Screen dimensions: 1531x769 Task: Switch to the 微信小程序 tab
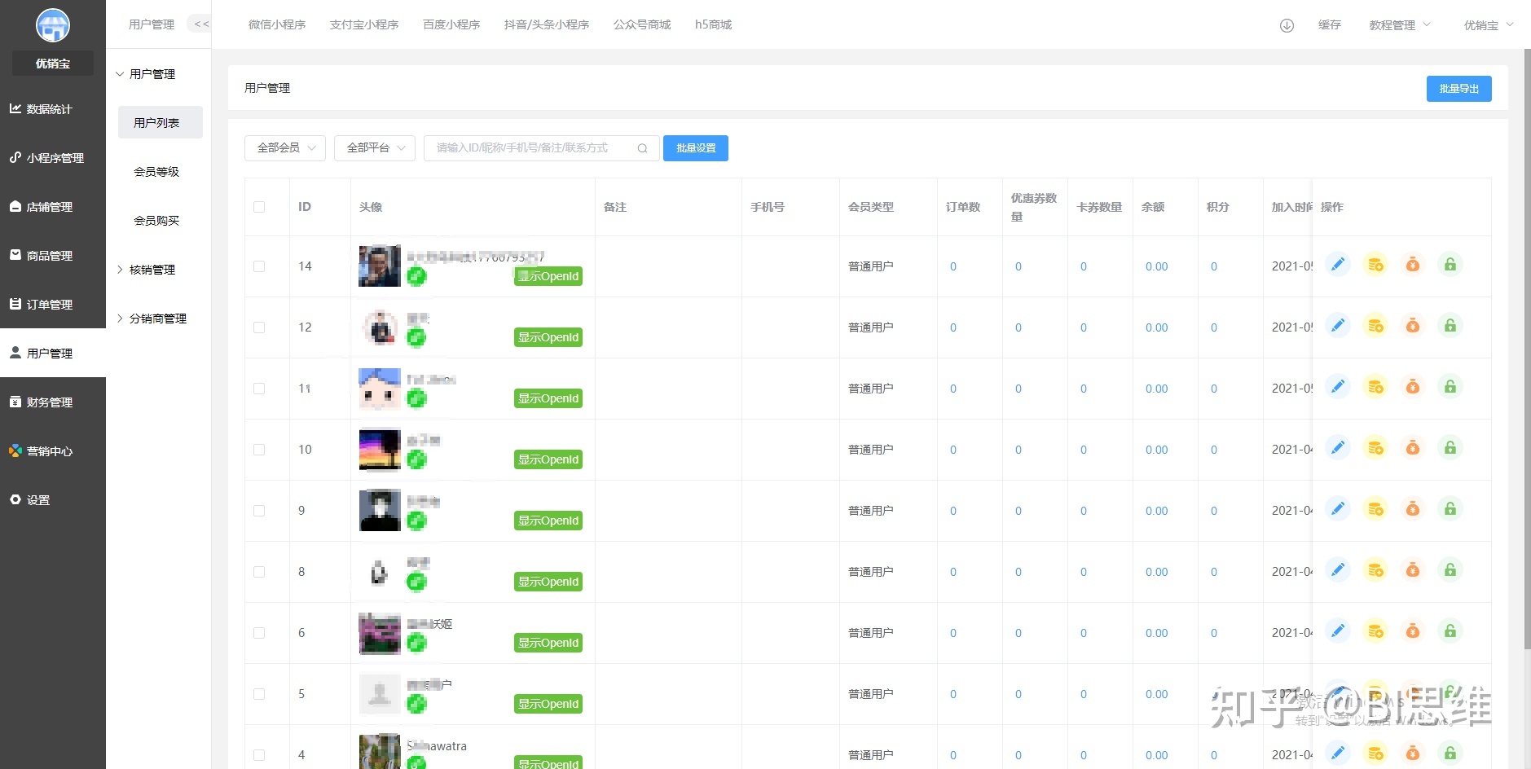tap(277, 25)
